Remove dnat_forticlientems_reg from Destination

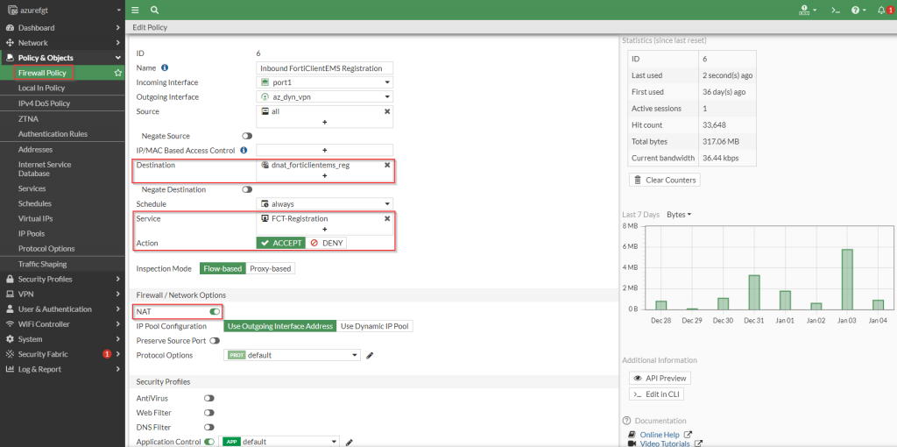coord(387,165)
